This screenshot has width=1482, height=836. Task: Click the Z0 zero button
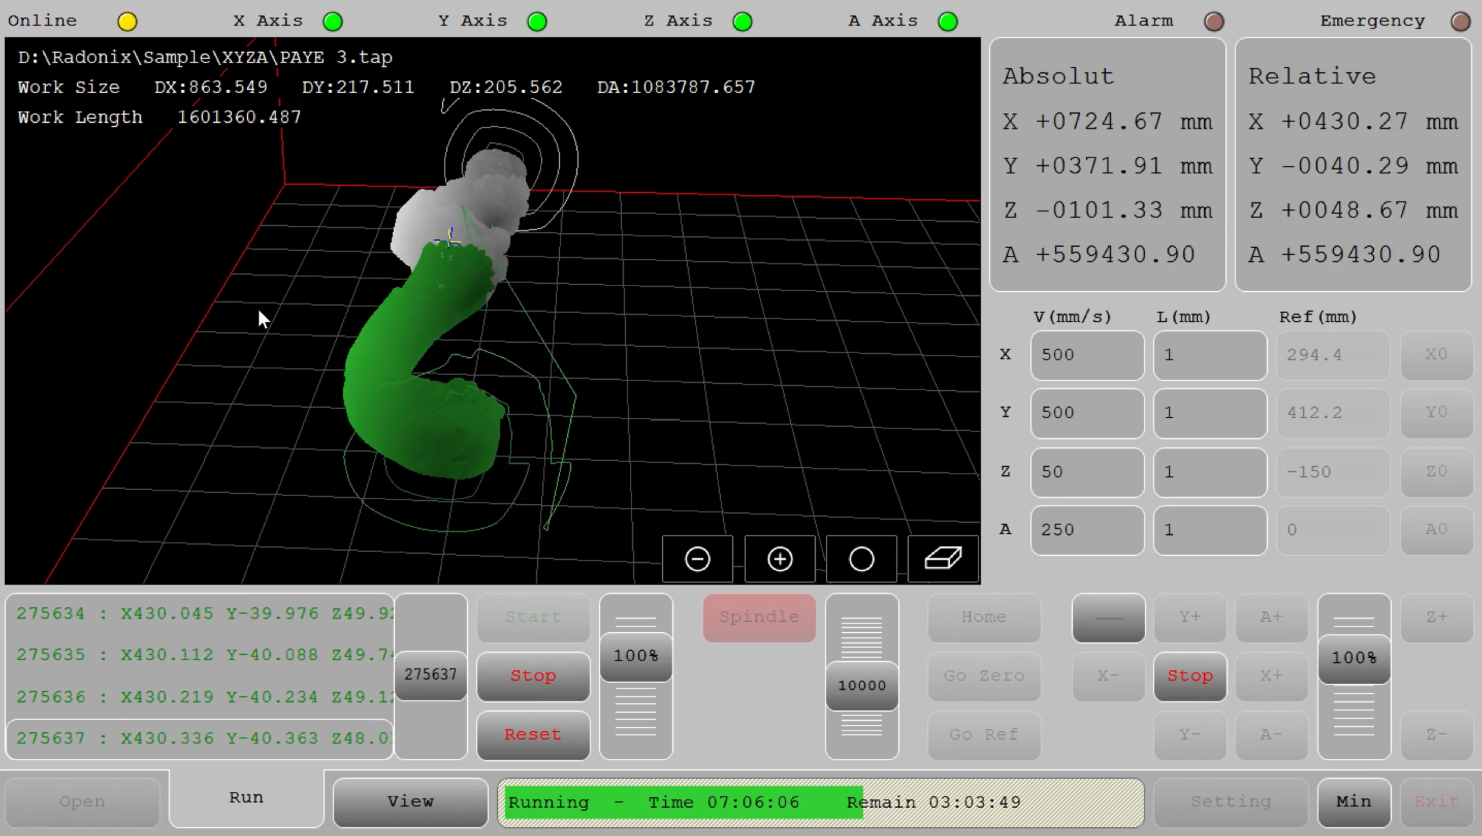(x=1437, y=472)
